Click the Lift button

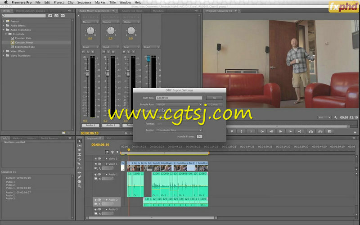tap(310, 131)
